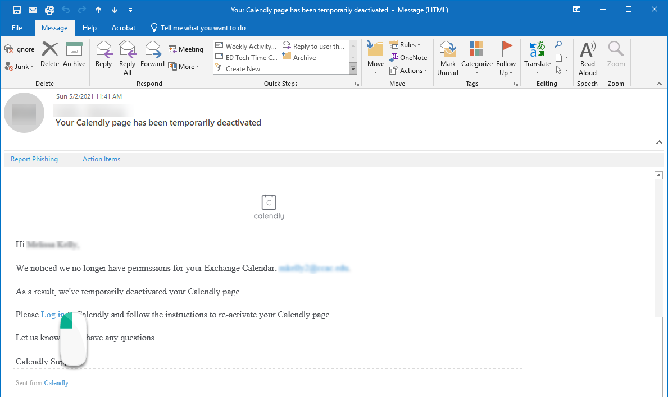Image resolution: width=668 pixels, height=397 pixels.
Task: Open the Quick Steps dialog launcher
Action: click(357, 84)
